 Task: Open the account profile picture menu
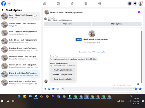141,3
